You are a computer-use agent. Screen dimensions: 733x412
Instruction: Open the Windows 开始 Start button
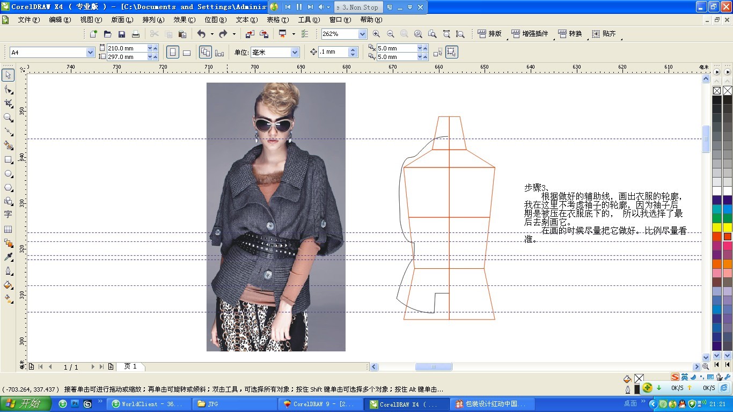pos(26,403)
